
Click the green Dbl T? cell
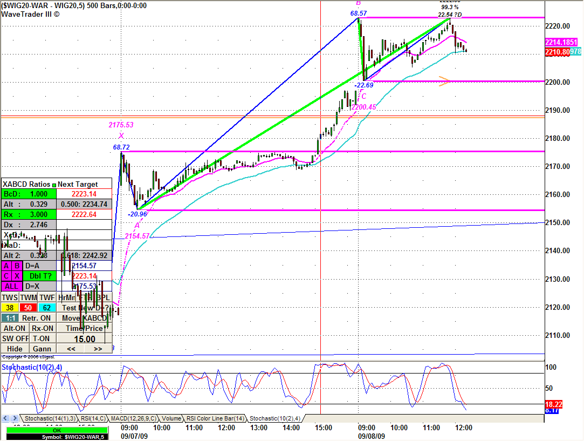(x=39, y=276)
